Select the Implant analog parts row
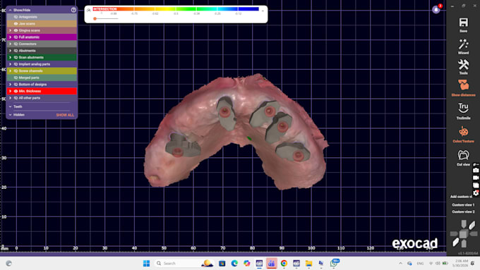The width and height of the screenshot is (480, 270). click(42, 64)
